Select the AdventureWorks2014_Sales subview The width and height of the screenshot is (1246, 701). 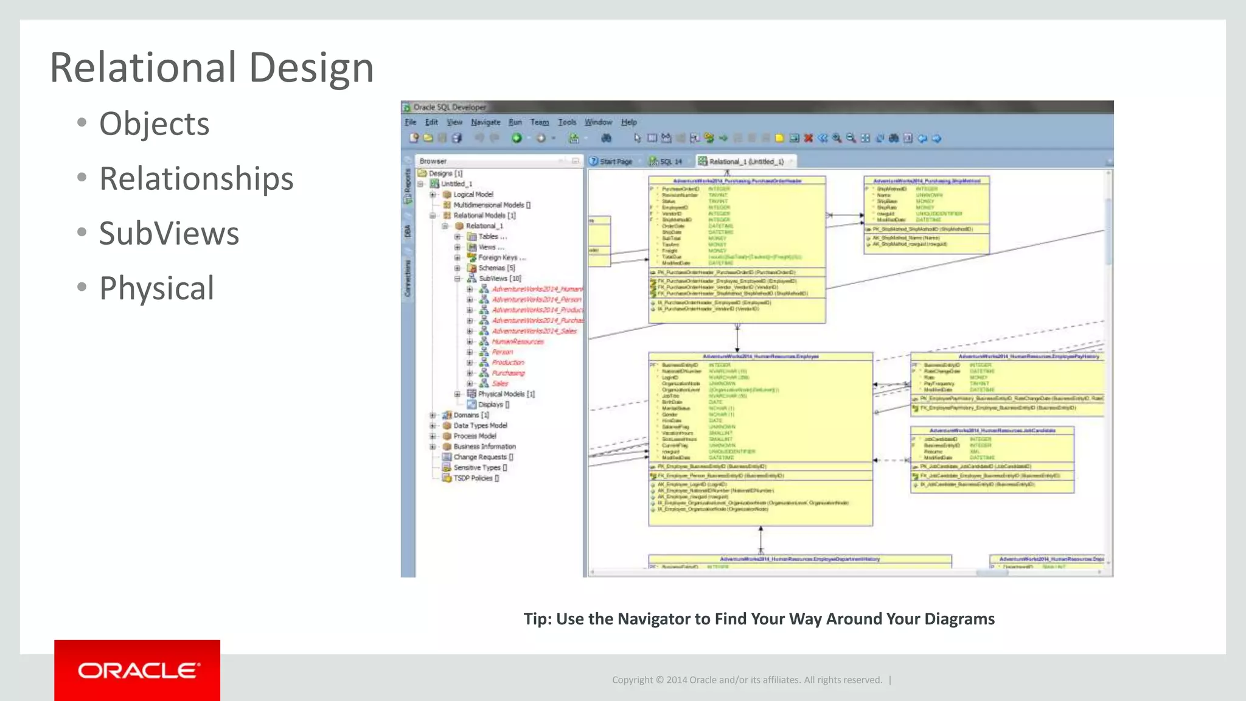click(x=534, y=331)
